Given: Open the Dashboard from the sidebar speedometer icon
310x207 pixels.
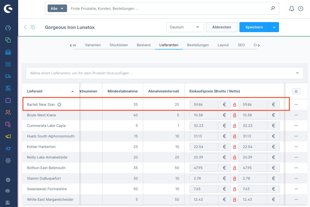Looking at the screenshot, I should tap(8, 28).
